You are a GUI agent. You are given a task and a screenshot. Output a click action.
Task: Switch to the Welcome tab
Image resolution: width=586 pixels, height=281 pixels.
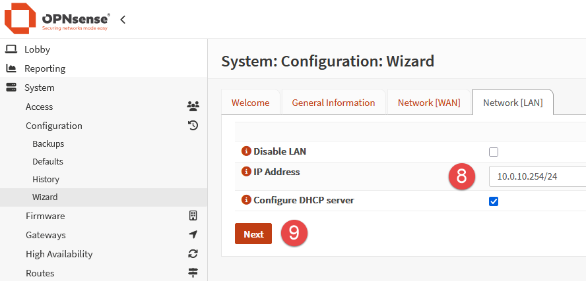point(250,103)
